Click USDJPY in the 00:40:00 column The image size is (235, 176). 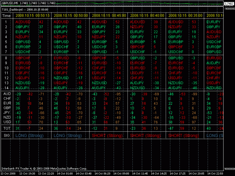pos(137,73)
